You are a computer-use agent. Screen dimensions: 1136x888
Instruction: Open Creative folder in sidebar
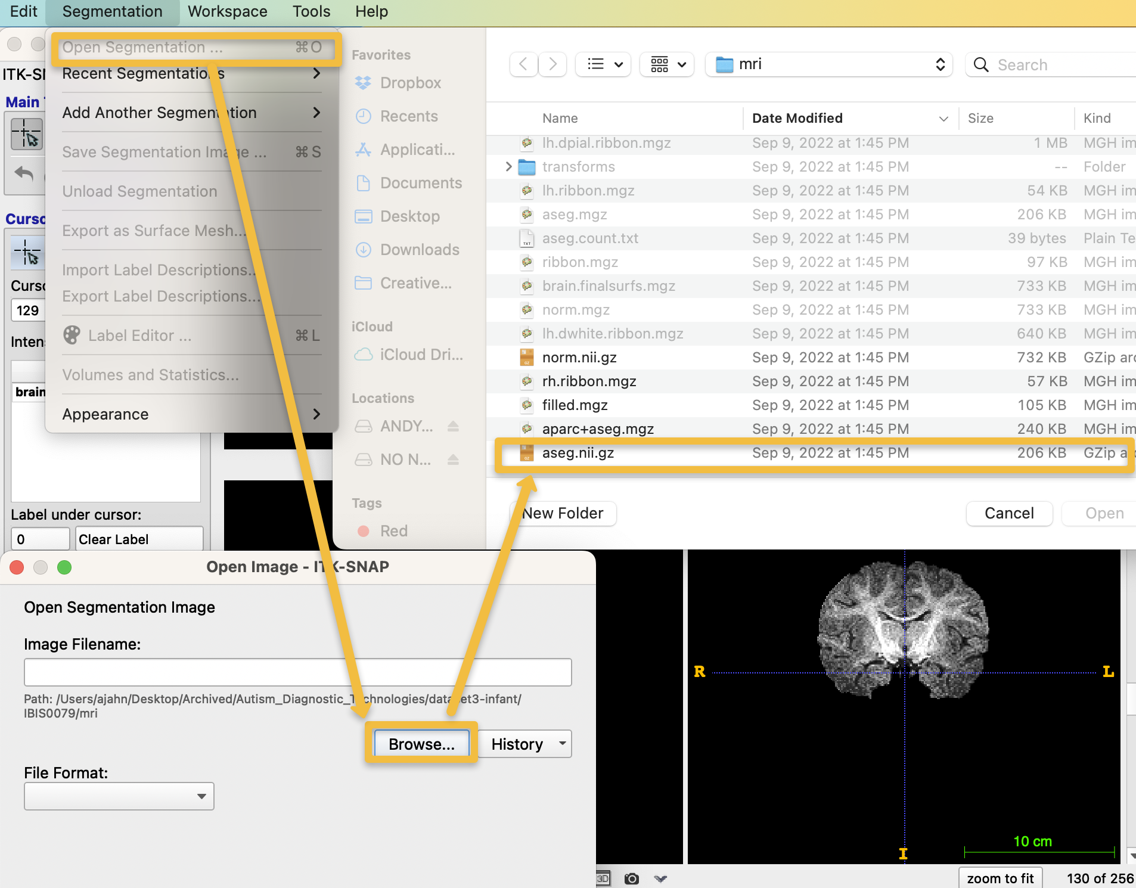(403, 283)
